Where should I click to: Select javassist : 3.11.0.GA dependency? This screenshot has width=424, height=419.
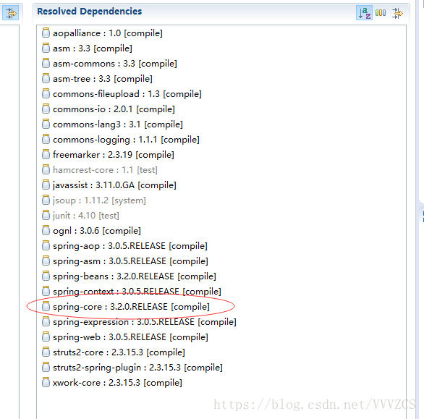click(x=109, y=185)
